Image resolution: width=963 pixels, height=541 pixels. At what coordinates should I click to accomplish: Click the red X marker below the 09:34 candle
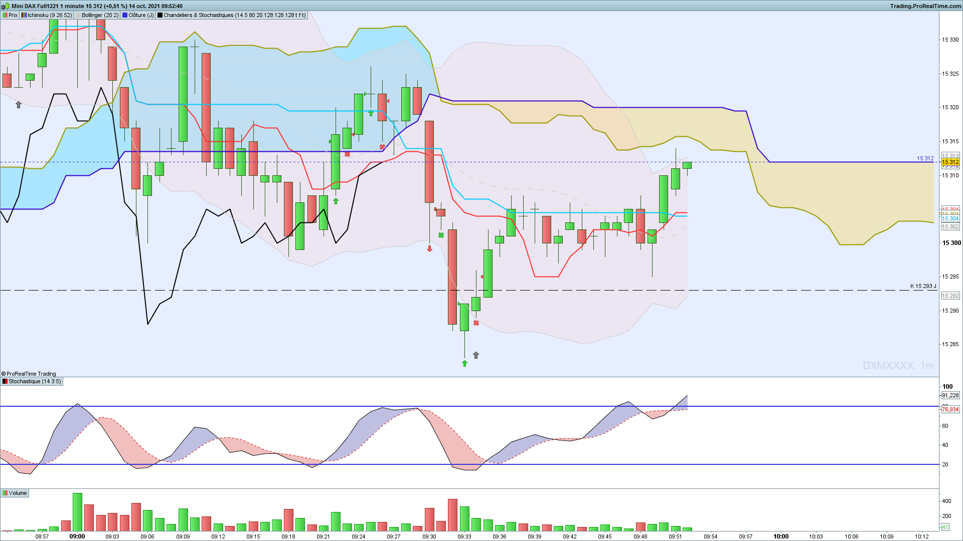(x=476, y=323)
